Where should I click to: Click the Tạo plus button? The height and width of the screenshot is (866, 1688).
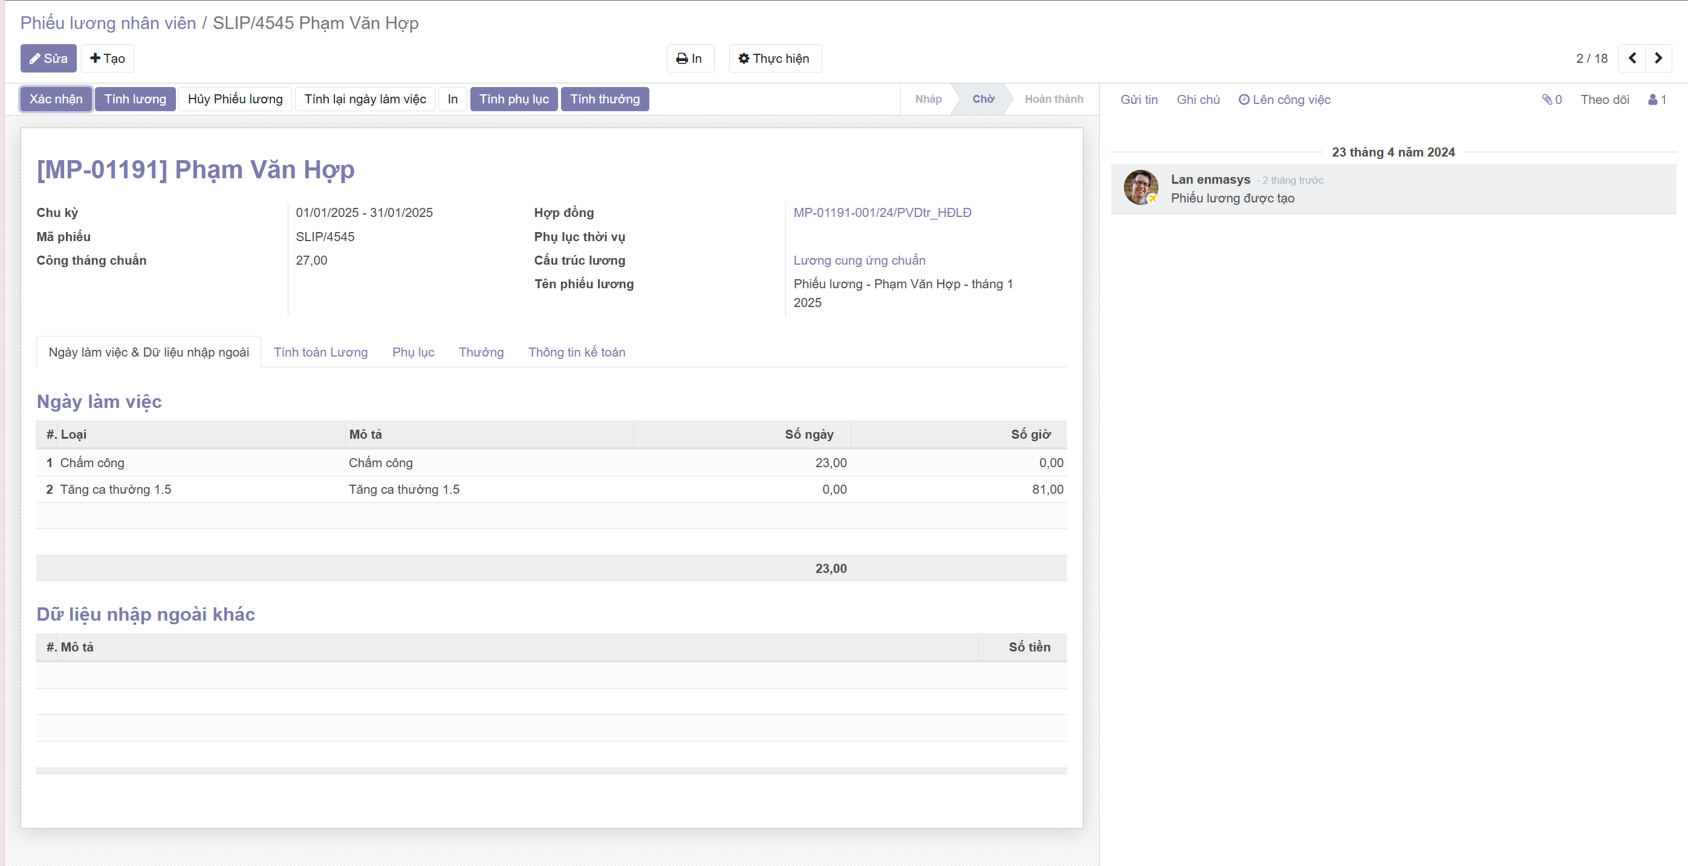[108, 58]
